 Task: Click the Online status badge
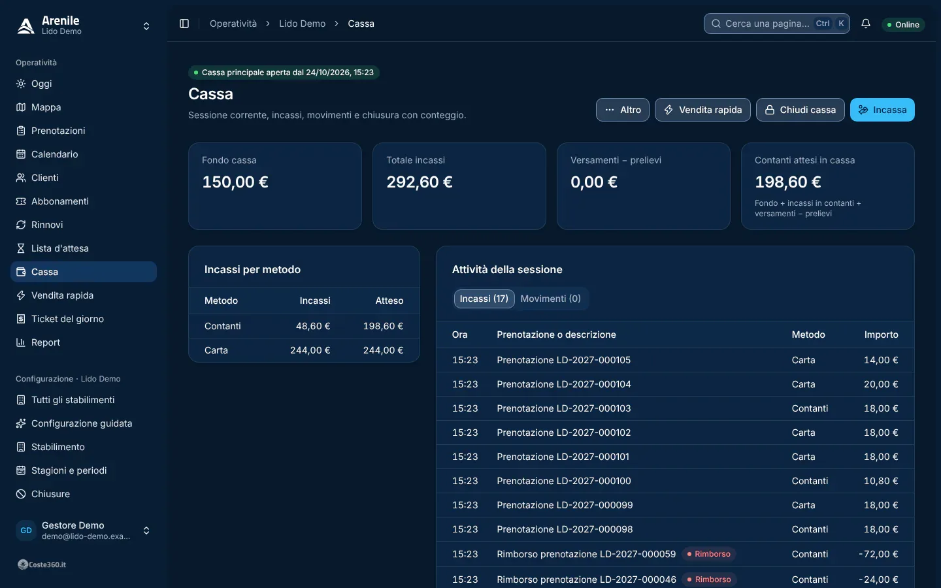pyautogui.click(x=903, y=25)
